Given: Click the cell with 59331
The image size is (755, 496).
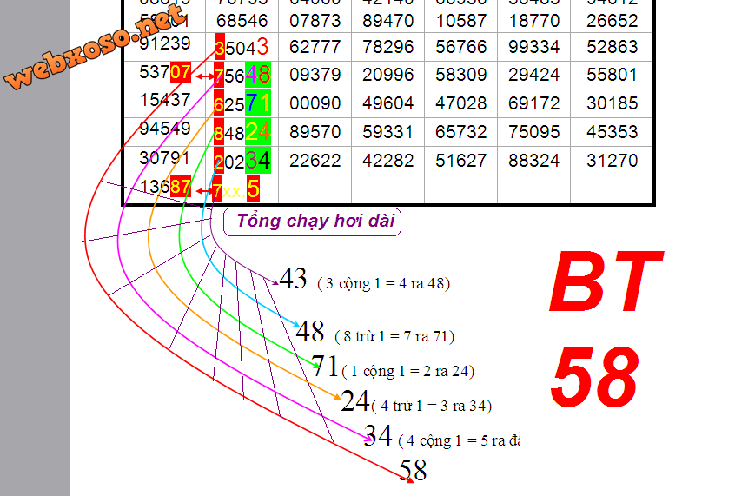Looking at the screenshot, I should click(387, 131).
